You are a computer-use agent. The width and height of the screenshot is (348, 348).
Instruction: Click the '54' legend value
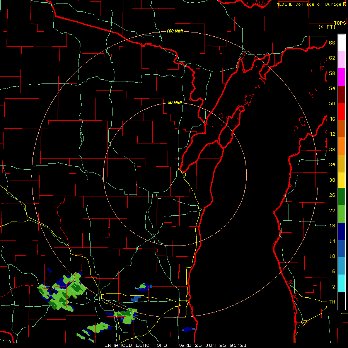tap(332, 88)
